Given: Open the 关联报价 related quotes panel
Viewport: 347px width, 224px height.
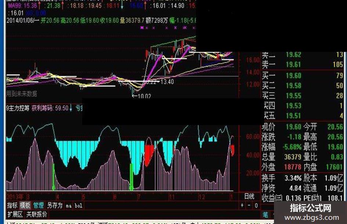Looking at the screenshot, I should pos(37,214).
